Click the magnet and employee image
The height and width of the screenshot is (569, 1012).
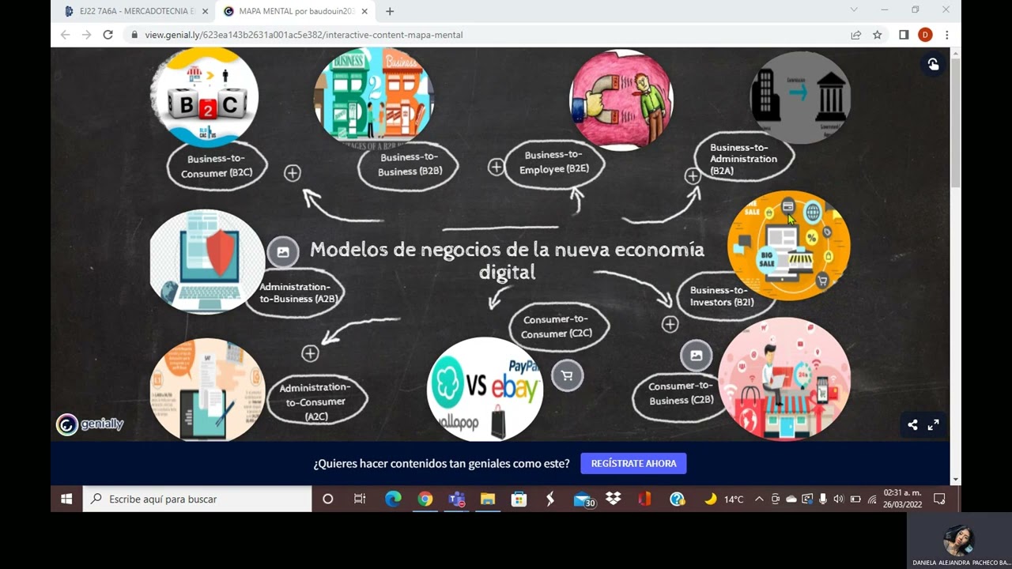[x=621, y=100]
